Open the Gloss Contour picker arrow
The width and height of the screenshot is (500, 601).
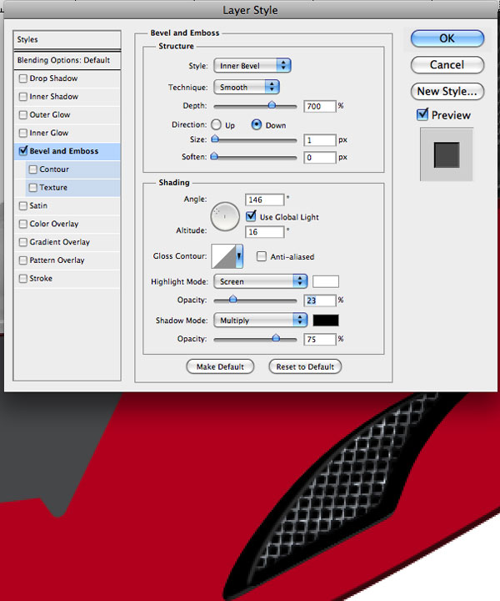pyautogui.click(x=239, y=256)
